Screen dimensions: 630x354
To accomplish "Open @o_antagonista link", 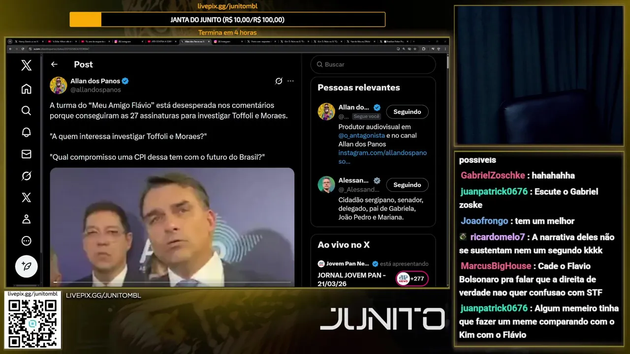I will (361, 135).
